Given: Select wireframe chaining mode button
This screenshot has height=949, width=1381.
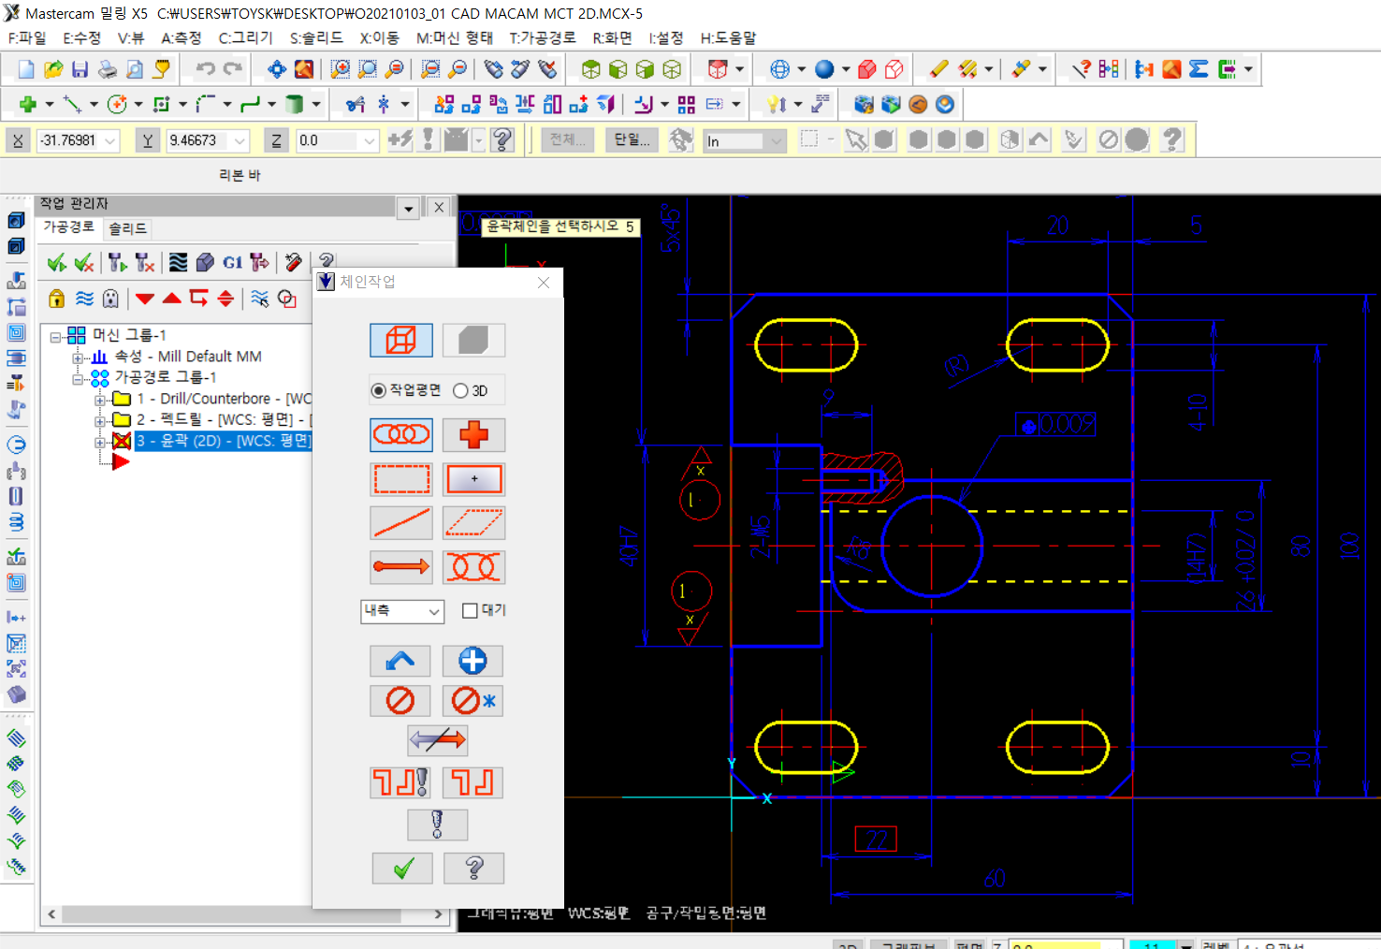Looking at the screenshot, I should tap(401, 340).
